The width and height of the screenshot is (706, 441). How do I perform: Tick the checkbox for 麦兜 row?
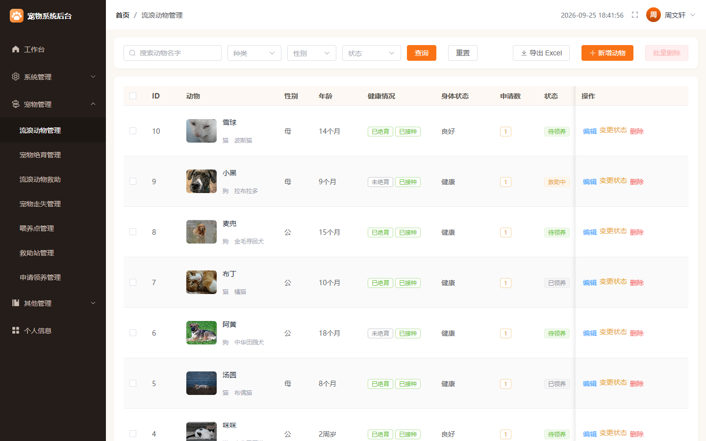pyautogui.click(x=133, y=232)
